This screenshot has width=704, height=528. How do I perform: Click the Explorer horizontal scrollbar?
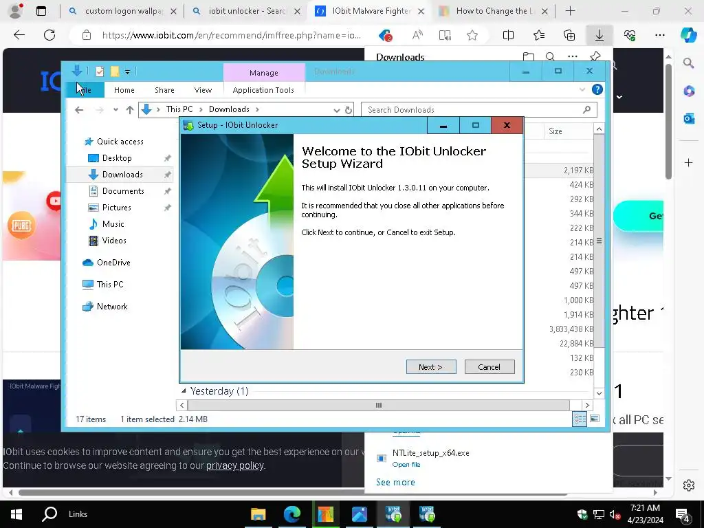pyautogui.click(x=379, y=405)
